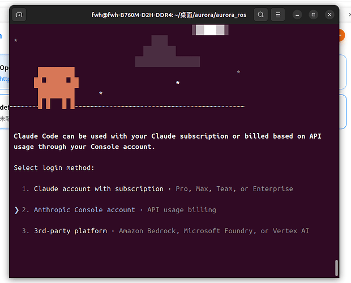Open terminal search
The width and height of the screenshot is (351, 283).
[260, 15]
